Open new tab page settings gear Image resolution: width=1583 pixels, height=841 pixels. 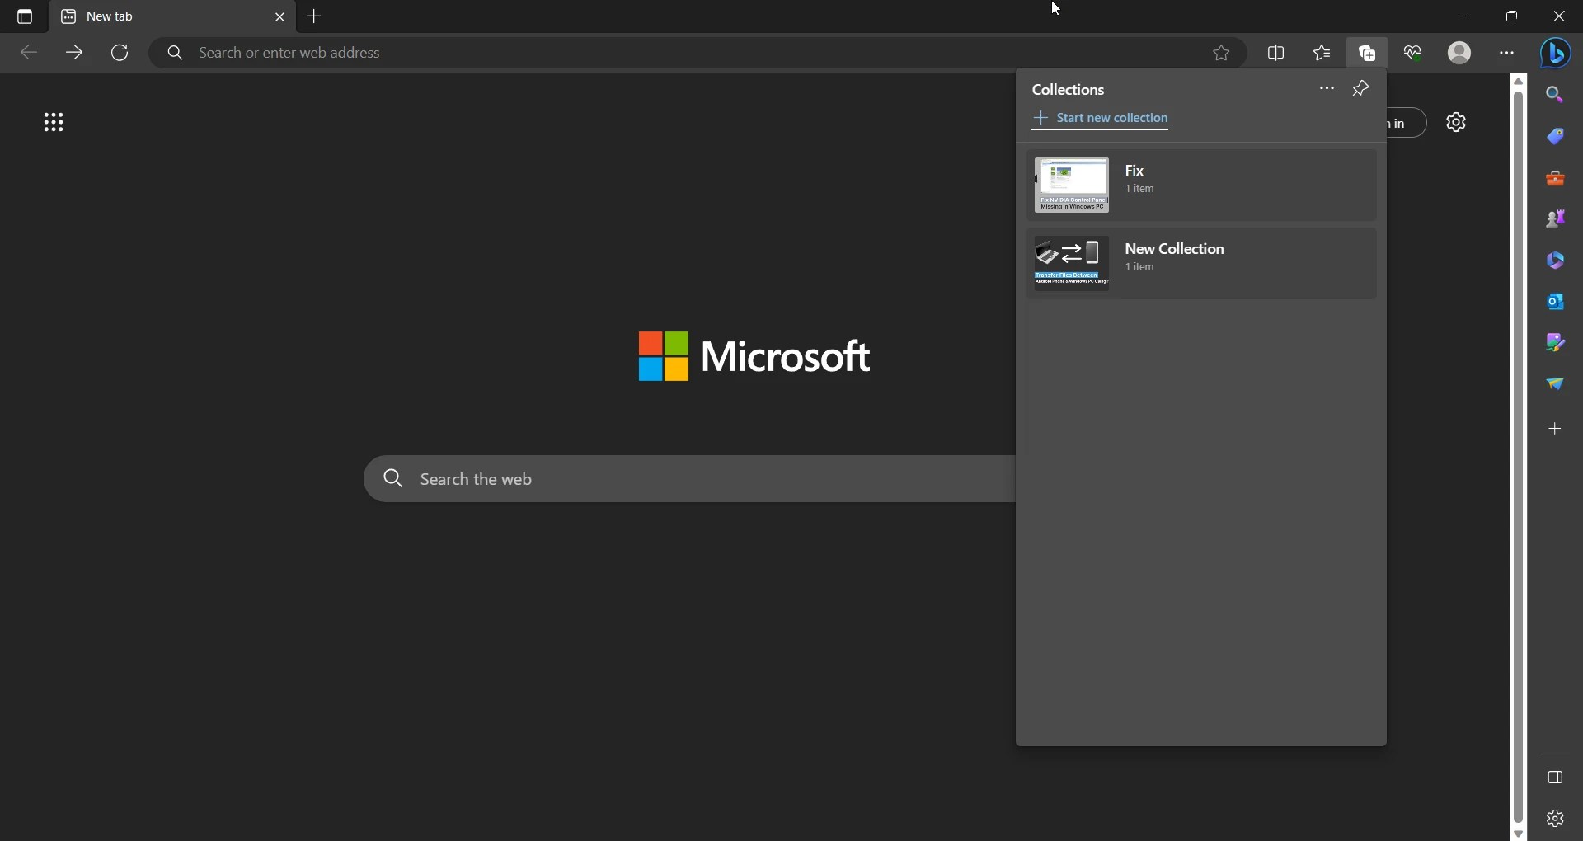pyautogui.click(x=1458, y=123)
